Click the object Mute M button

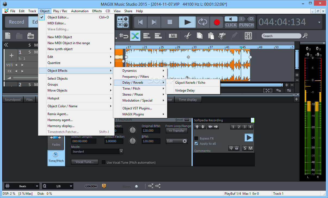coord(250,148)
